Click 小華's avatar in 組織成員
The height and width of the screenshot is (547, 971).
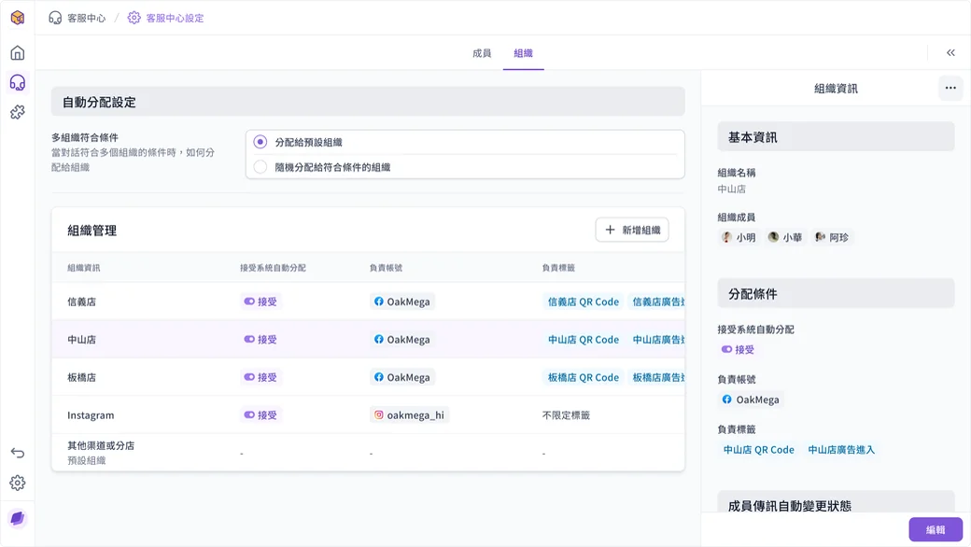tap(773, 237)
